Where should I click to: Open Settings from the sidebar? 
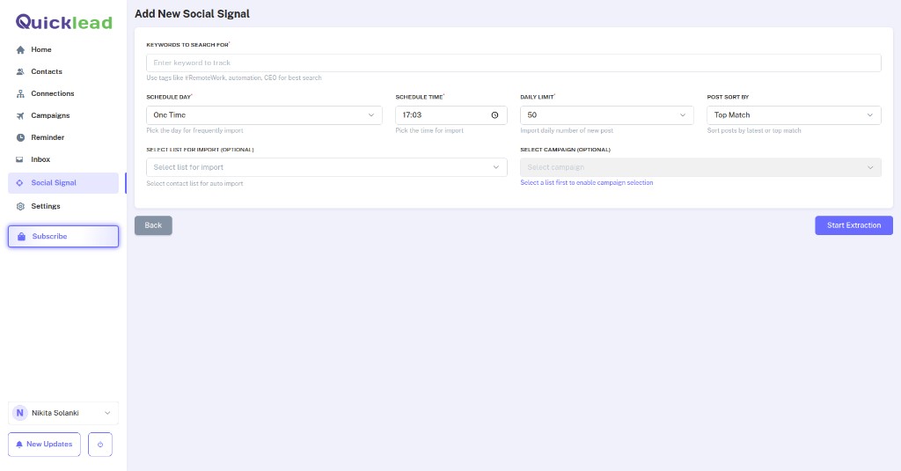tap(63, 206)
